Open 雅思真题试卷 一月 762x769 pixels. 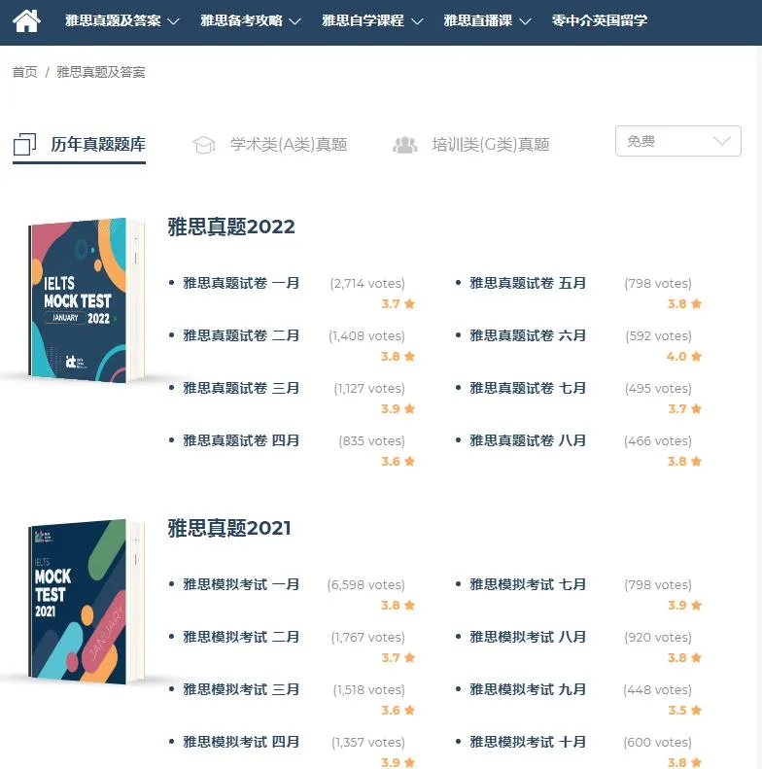[241, 283]
